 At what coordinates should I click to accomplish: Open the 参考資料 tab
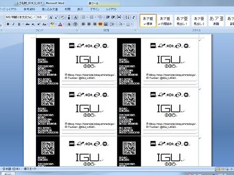point(29,9)
